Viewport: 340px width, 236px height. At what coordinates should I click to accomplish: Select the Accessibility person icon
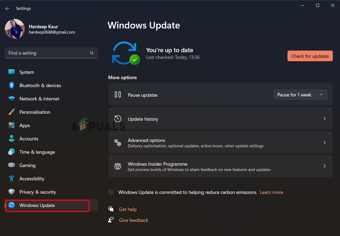(12, 178)
